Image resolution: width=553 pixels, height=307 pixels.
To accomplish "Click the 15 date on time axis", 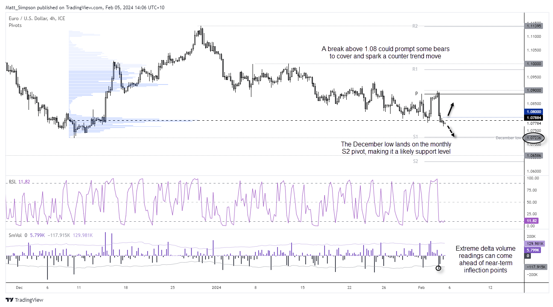I will click(x=302, y=288).
